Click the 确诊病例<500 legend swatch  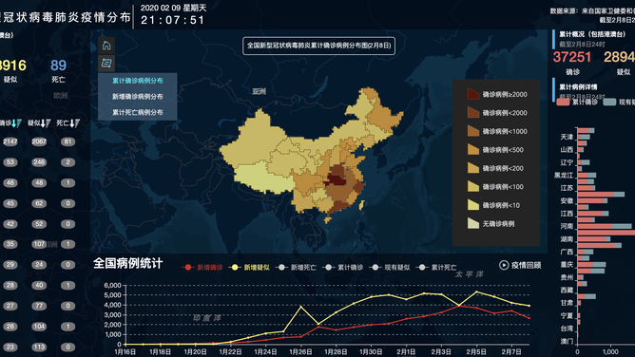473,149
